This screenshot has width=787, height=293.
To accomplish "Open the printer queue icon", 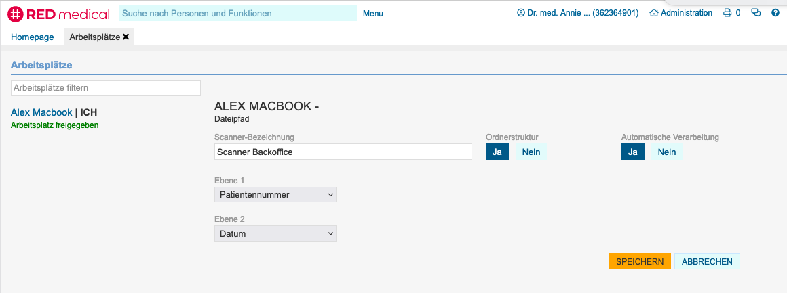I will tap(727, 13).
